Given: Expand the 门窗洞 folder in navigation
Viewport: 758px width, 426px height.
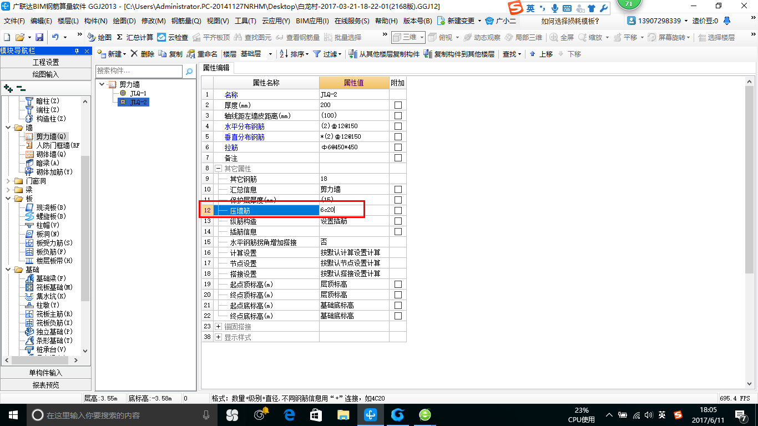Looking at the screenshot, I should [8, 181].
